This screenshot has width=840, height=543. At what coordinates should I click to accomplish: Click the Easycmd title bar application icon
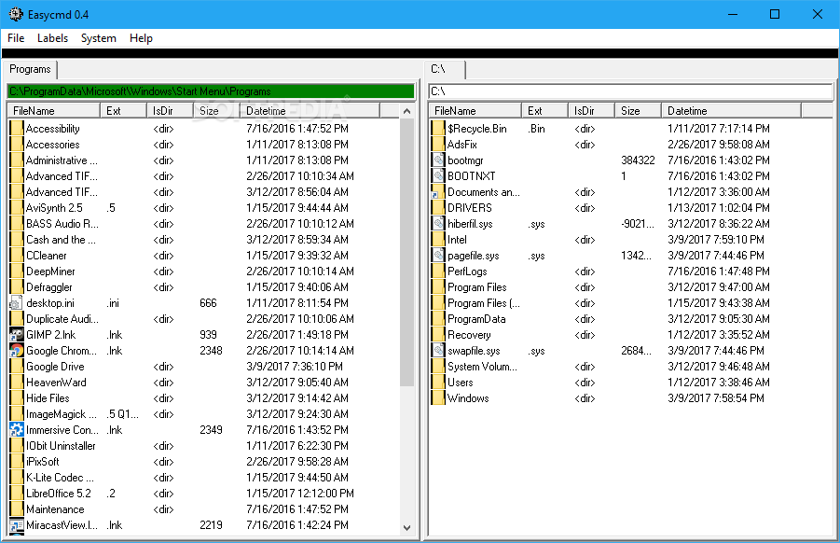[16, 15]
